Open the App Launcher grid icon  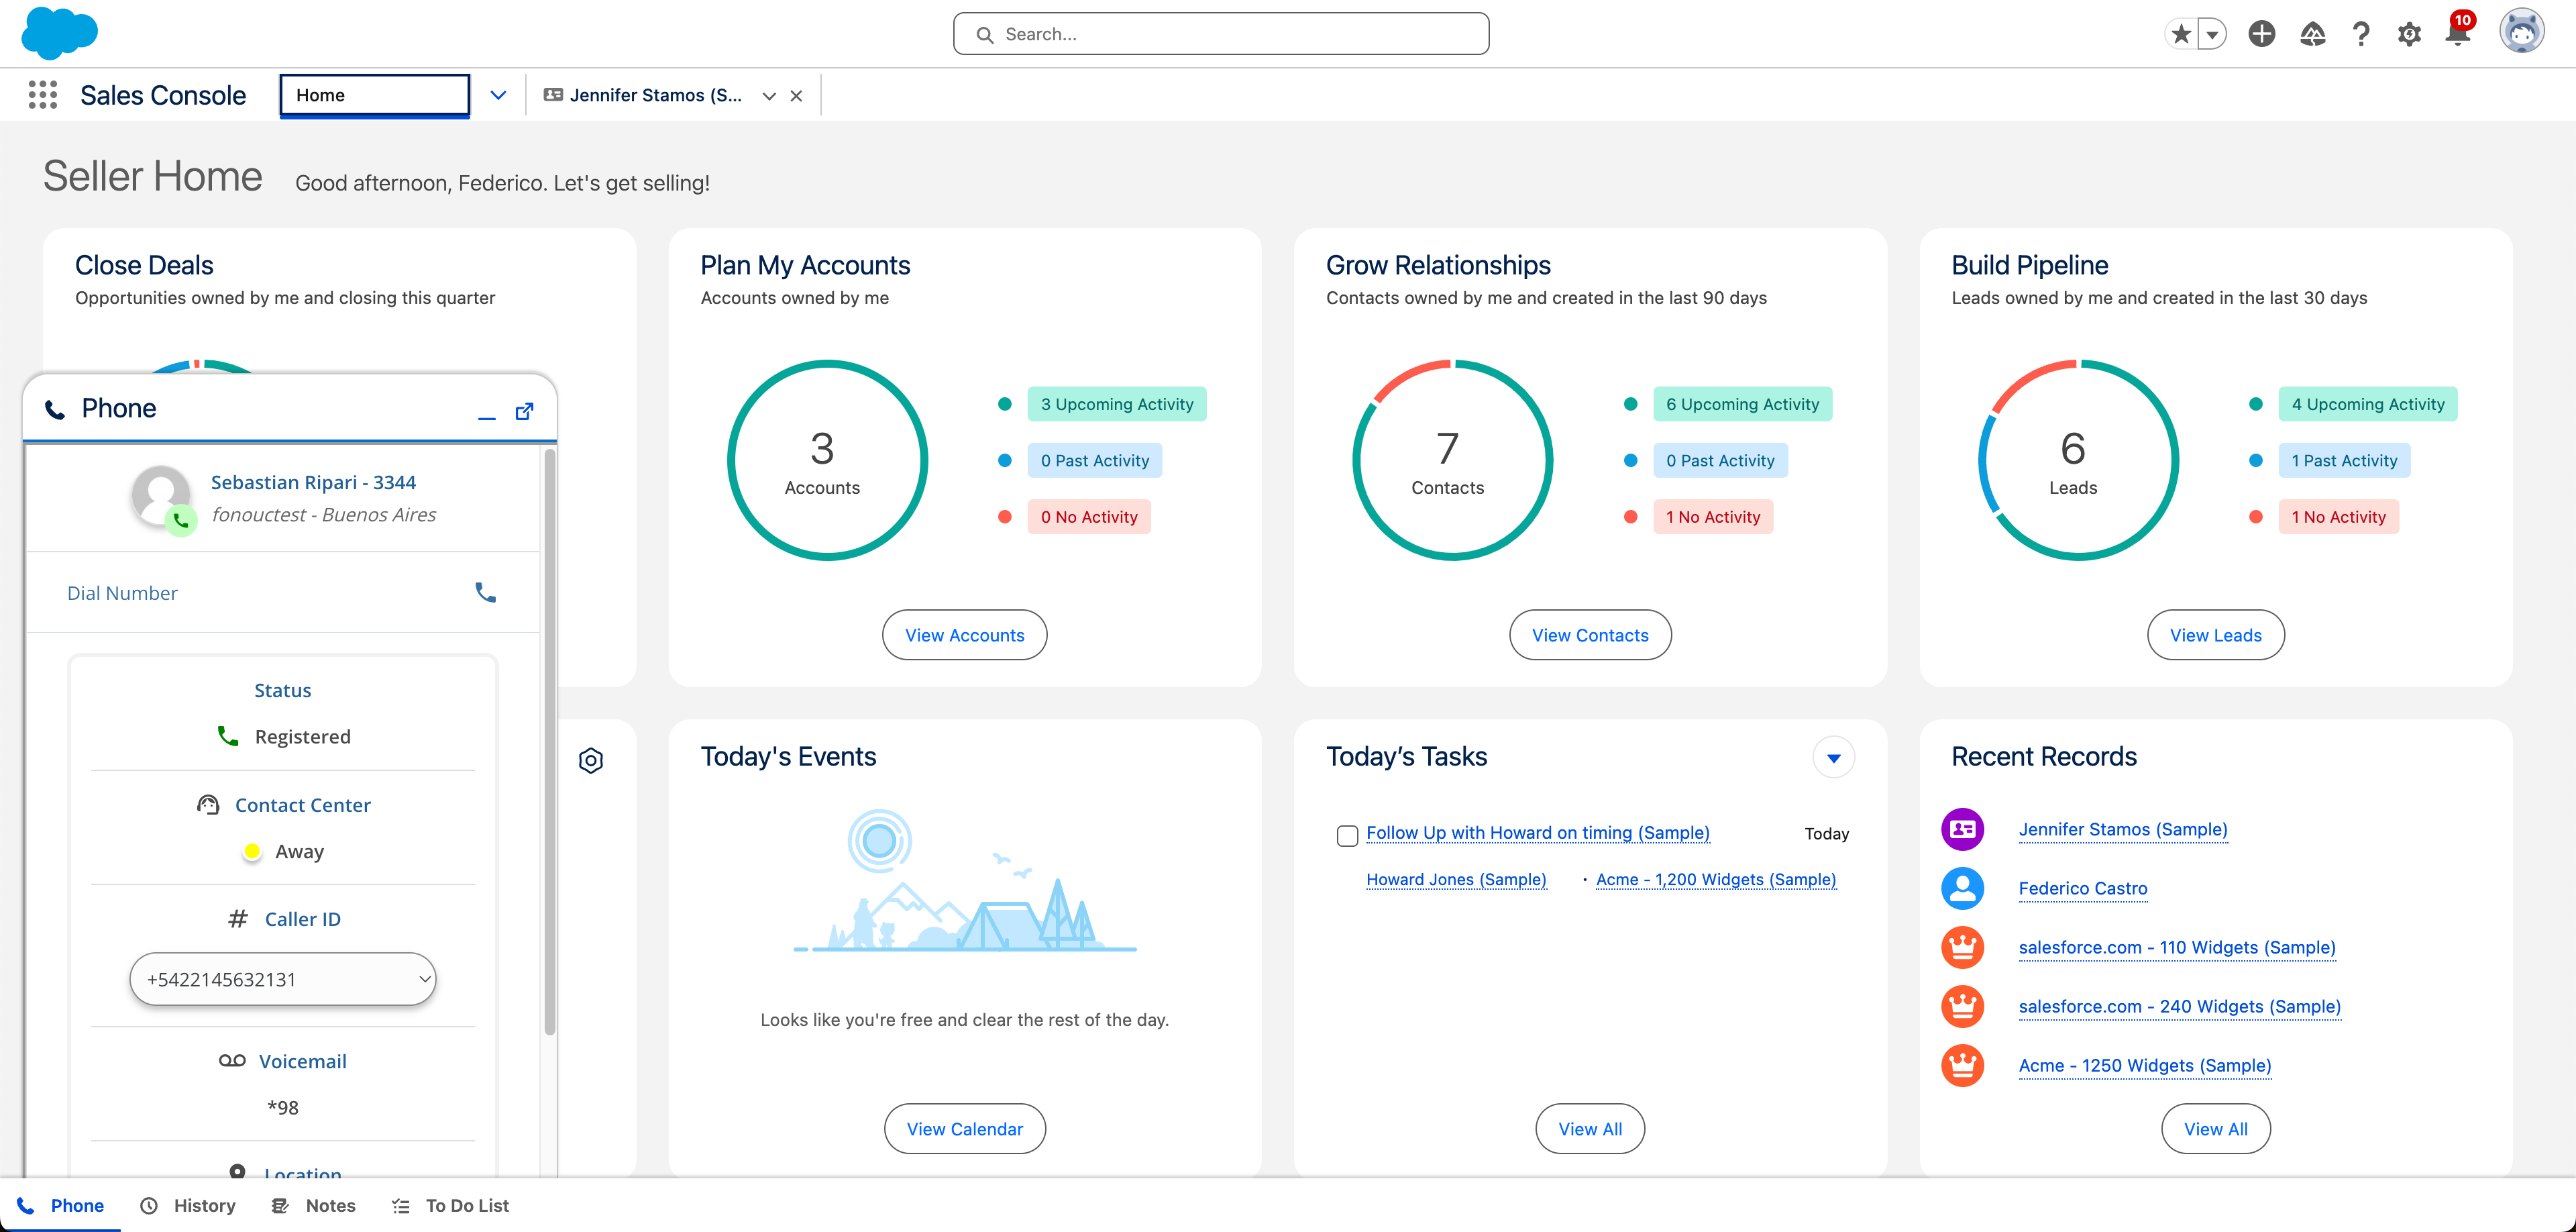pos(42,95)
